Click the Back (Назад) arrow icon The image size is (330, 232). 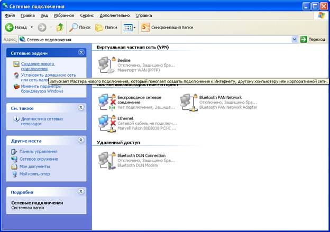tap(10, 27)
